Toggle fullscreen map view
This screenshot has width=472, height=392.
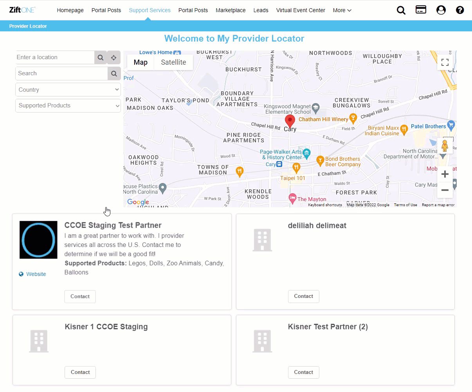pos(445,62)
